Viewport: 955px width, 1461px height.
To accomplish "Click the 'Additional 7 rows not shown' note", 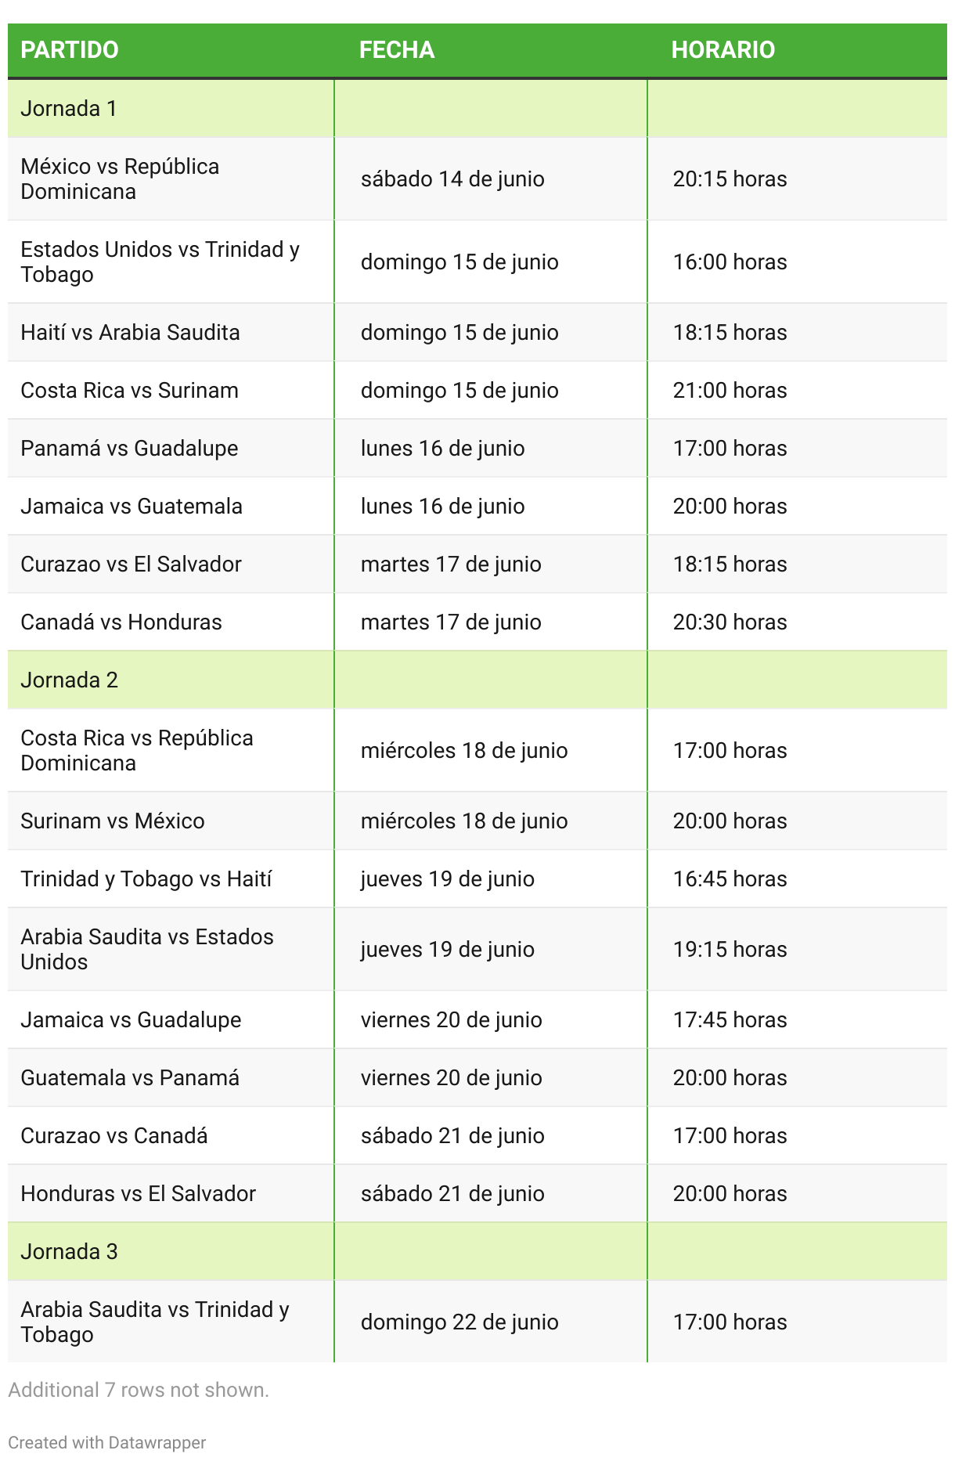I will click(139, 1390).
